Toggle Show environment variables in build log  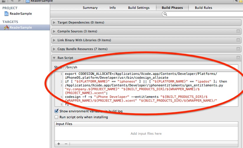(56, 111)
